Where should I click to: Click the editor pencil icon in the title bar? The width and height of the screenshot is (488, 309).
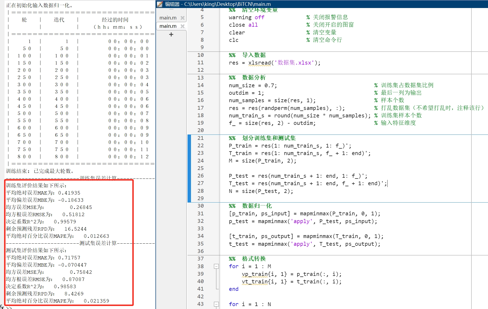coord(160,4)
